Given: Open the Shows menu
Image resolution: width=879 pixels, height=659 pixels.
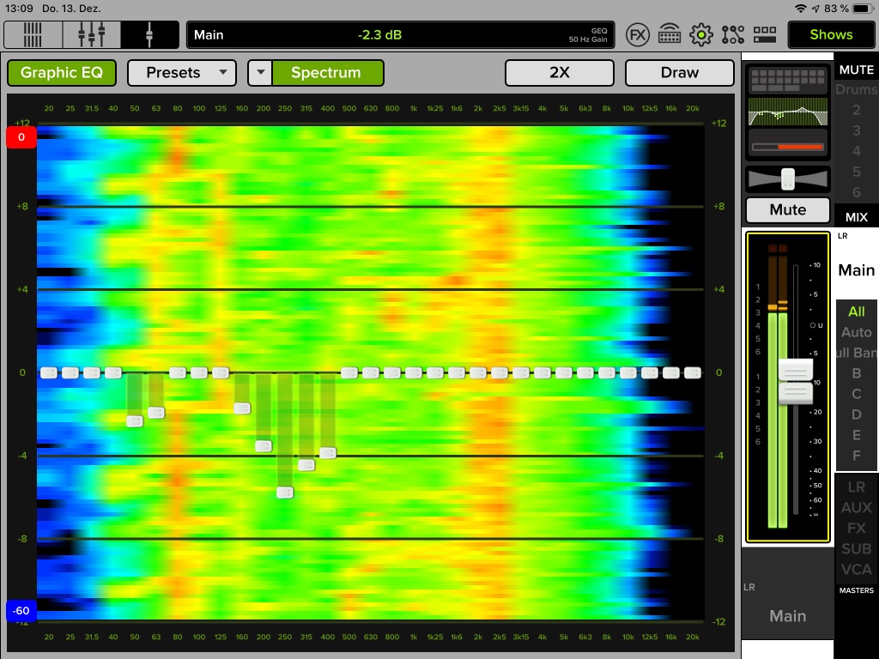Looking at the screenshot, I should [830, 35].
